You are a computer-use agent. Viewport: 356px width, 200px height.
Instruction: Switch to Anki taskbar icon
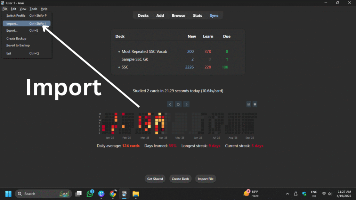click(124, 194)
